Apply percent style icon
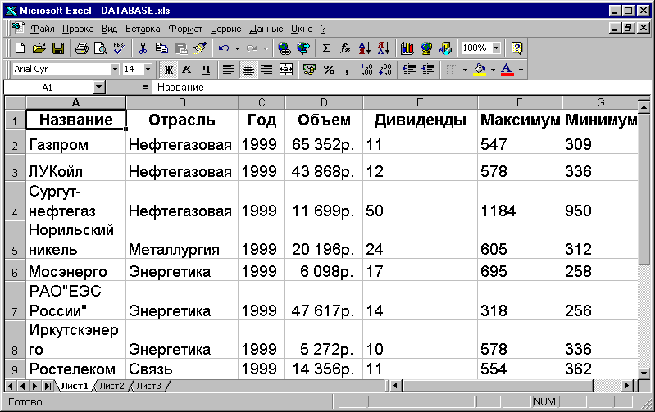The image size is (655, 412). click(330, 70)
